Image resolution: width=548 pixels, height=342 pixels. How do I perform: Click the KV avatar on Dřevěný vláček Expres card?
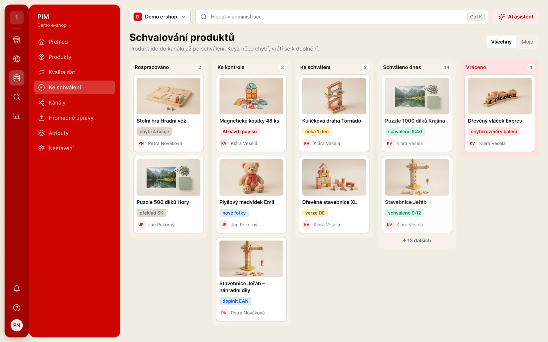coord(472,143)
